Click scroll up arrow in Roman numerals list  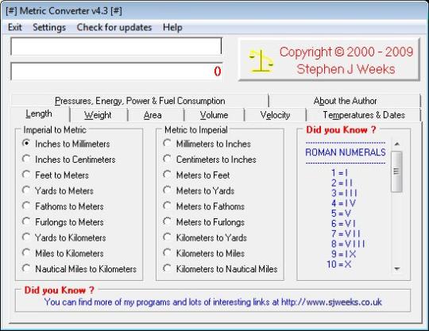pos(397,144)
